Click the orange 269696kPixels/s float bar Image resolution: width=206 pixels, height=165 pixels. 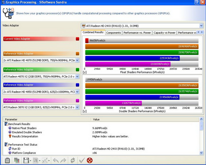point(142,46)
